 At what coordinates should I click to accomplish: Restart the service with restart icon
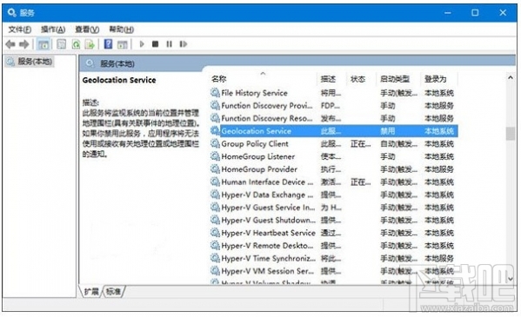pyautogui.click(x=183, y=43)
